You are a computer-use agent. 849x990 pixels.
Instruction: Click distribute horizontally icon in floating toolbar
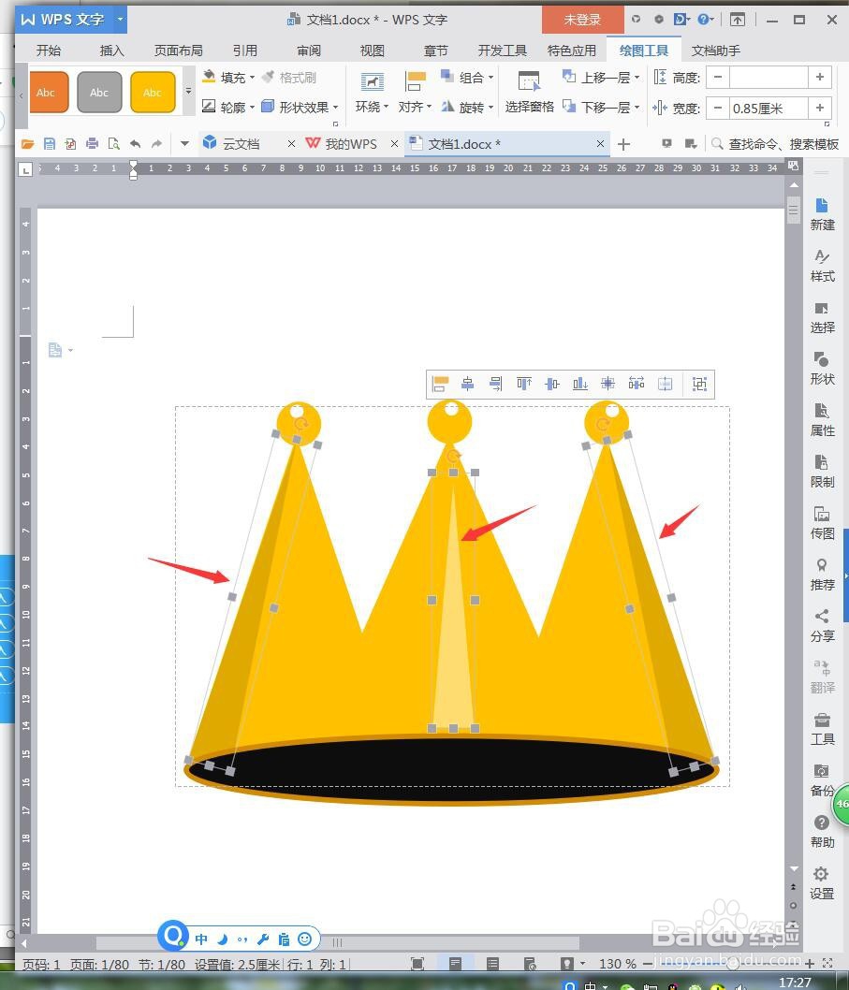tap(637, 384)
